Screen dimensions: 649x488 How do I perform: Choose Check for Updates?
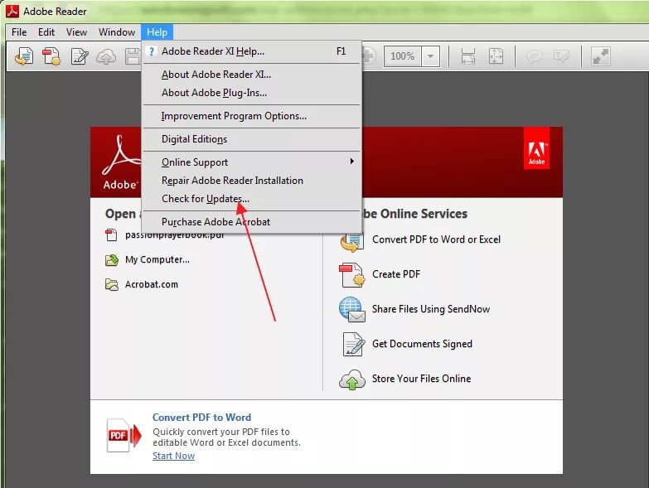click(x=252, y=199)
